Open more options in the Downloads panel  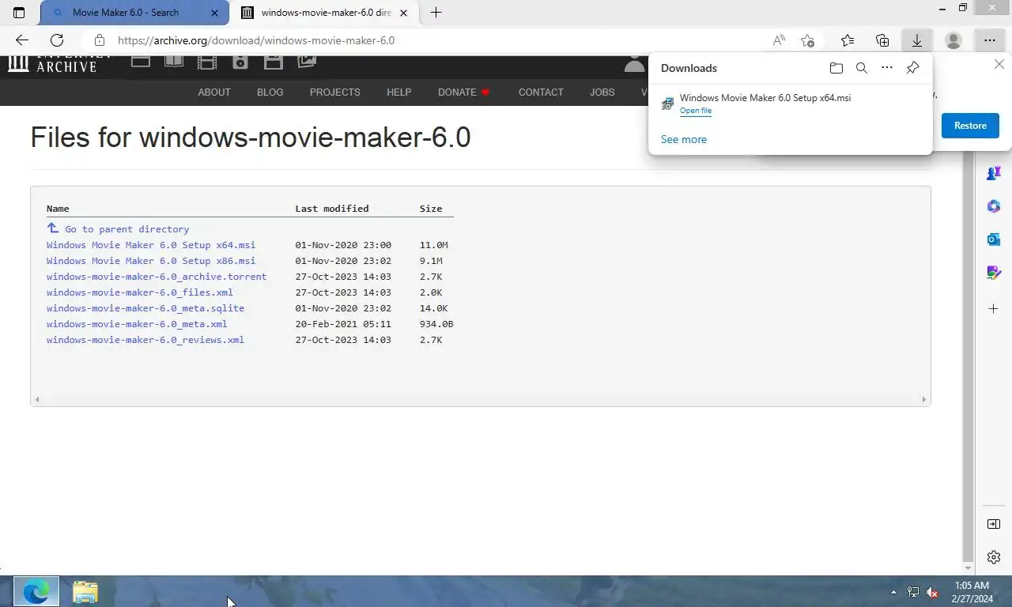click(x=887, y=68)
